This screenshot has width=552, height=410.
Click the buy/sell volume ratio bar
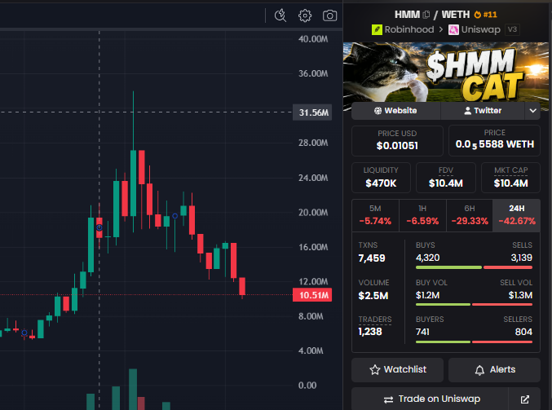click(x=474, y=304)
